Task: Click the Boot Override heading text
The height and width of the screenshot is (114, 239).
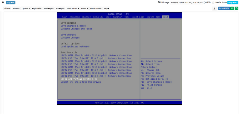Action: [69, 52]
